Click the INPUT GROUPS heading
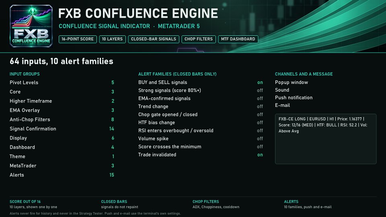The height and width of the screenshot is (217, 386). pyautogui.click(x=25, y=74)
